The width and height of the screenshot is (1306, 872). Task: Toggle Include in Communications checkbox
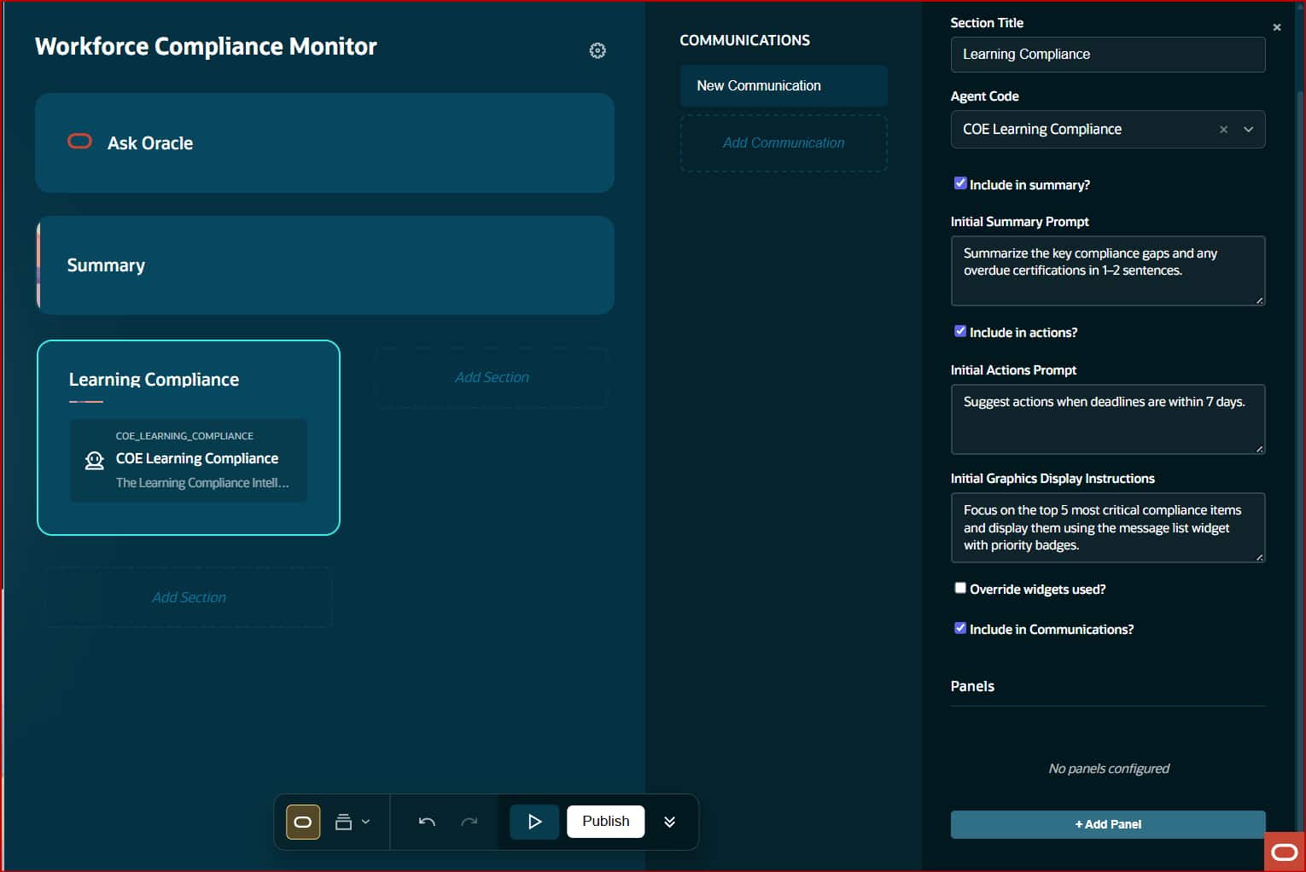tap(960, 628)
